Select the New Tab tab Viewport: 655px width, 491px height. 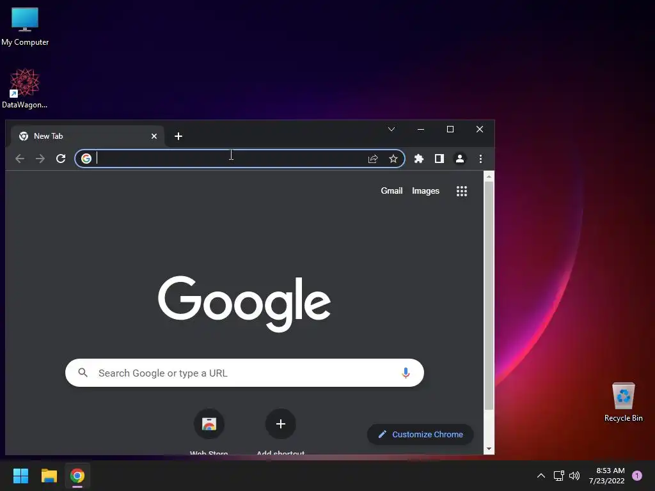pyautogui.click(x=87, y=136)
